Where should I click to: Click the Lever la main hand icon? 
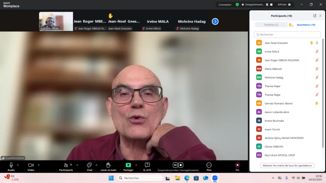(x=108, y=165)
